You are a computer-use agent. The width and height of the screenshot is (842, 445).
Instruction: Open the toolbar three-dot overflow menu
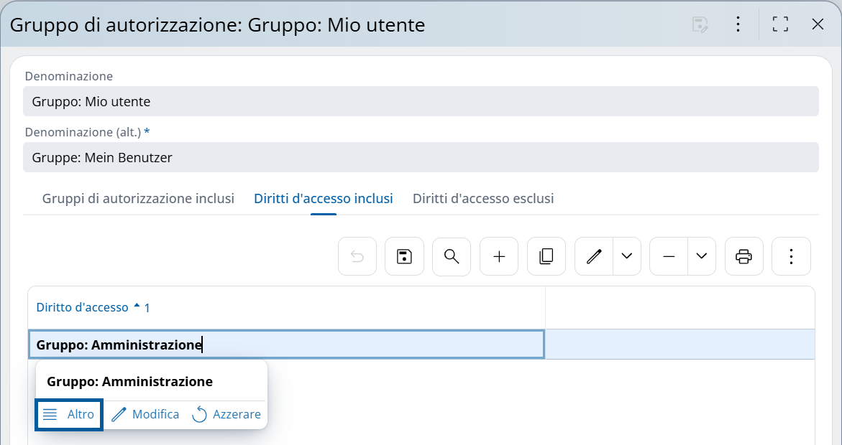(x=791, y=256)
